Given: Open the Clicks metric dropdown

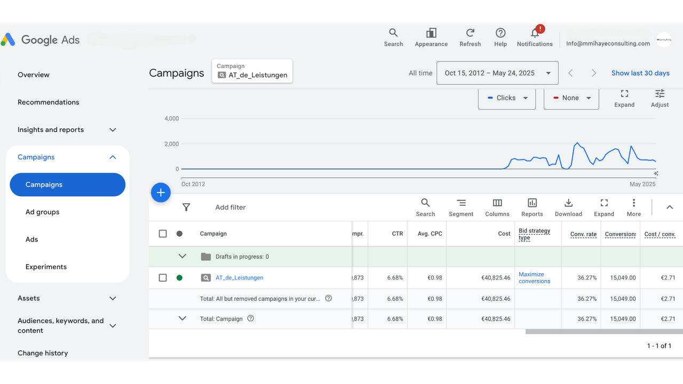Looking at the screenshot, I should [507, 98].
